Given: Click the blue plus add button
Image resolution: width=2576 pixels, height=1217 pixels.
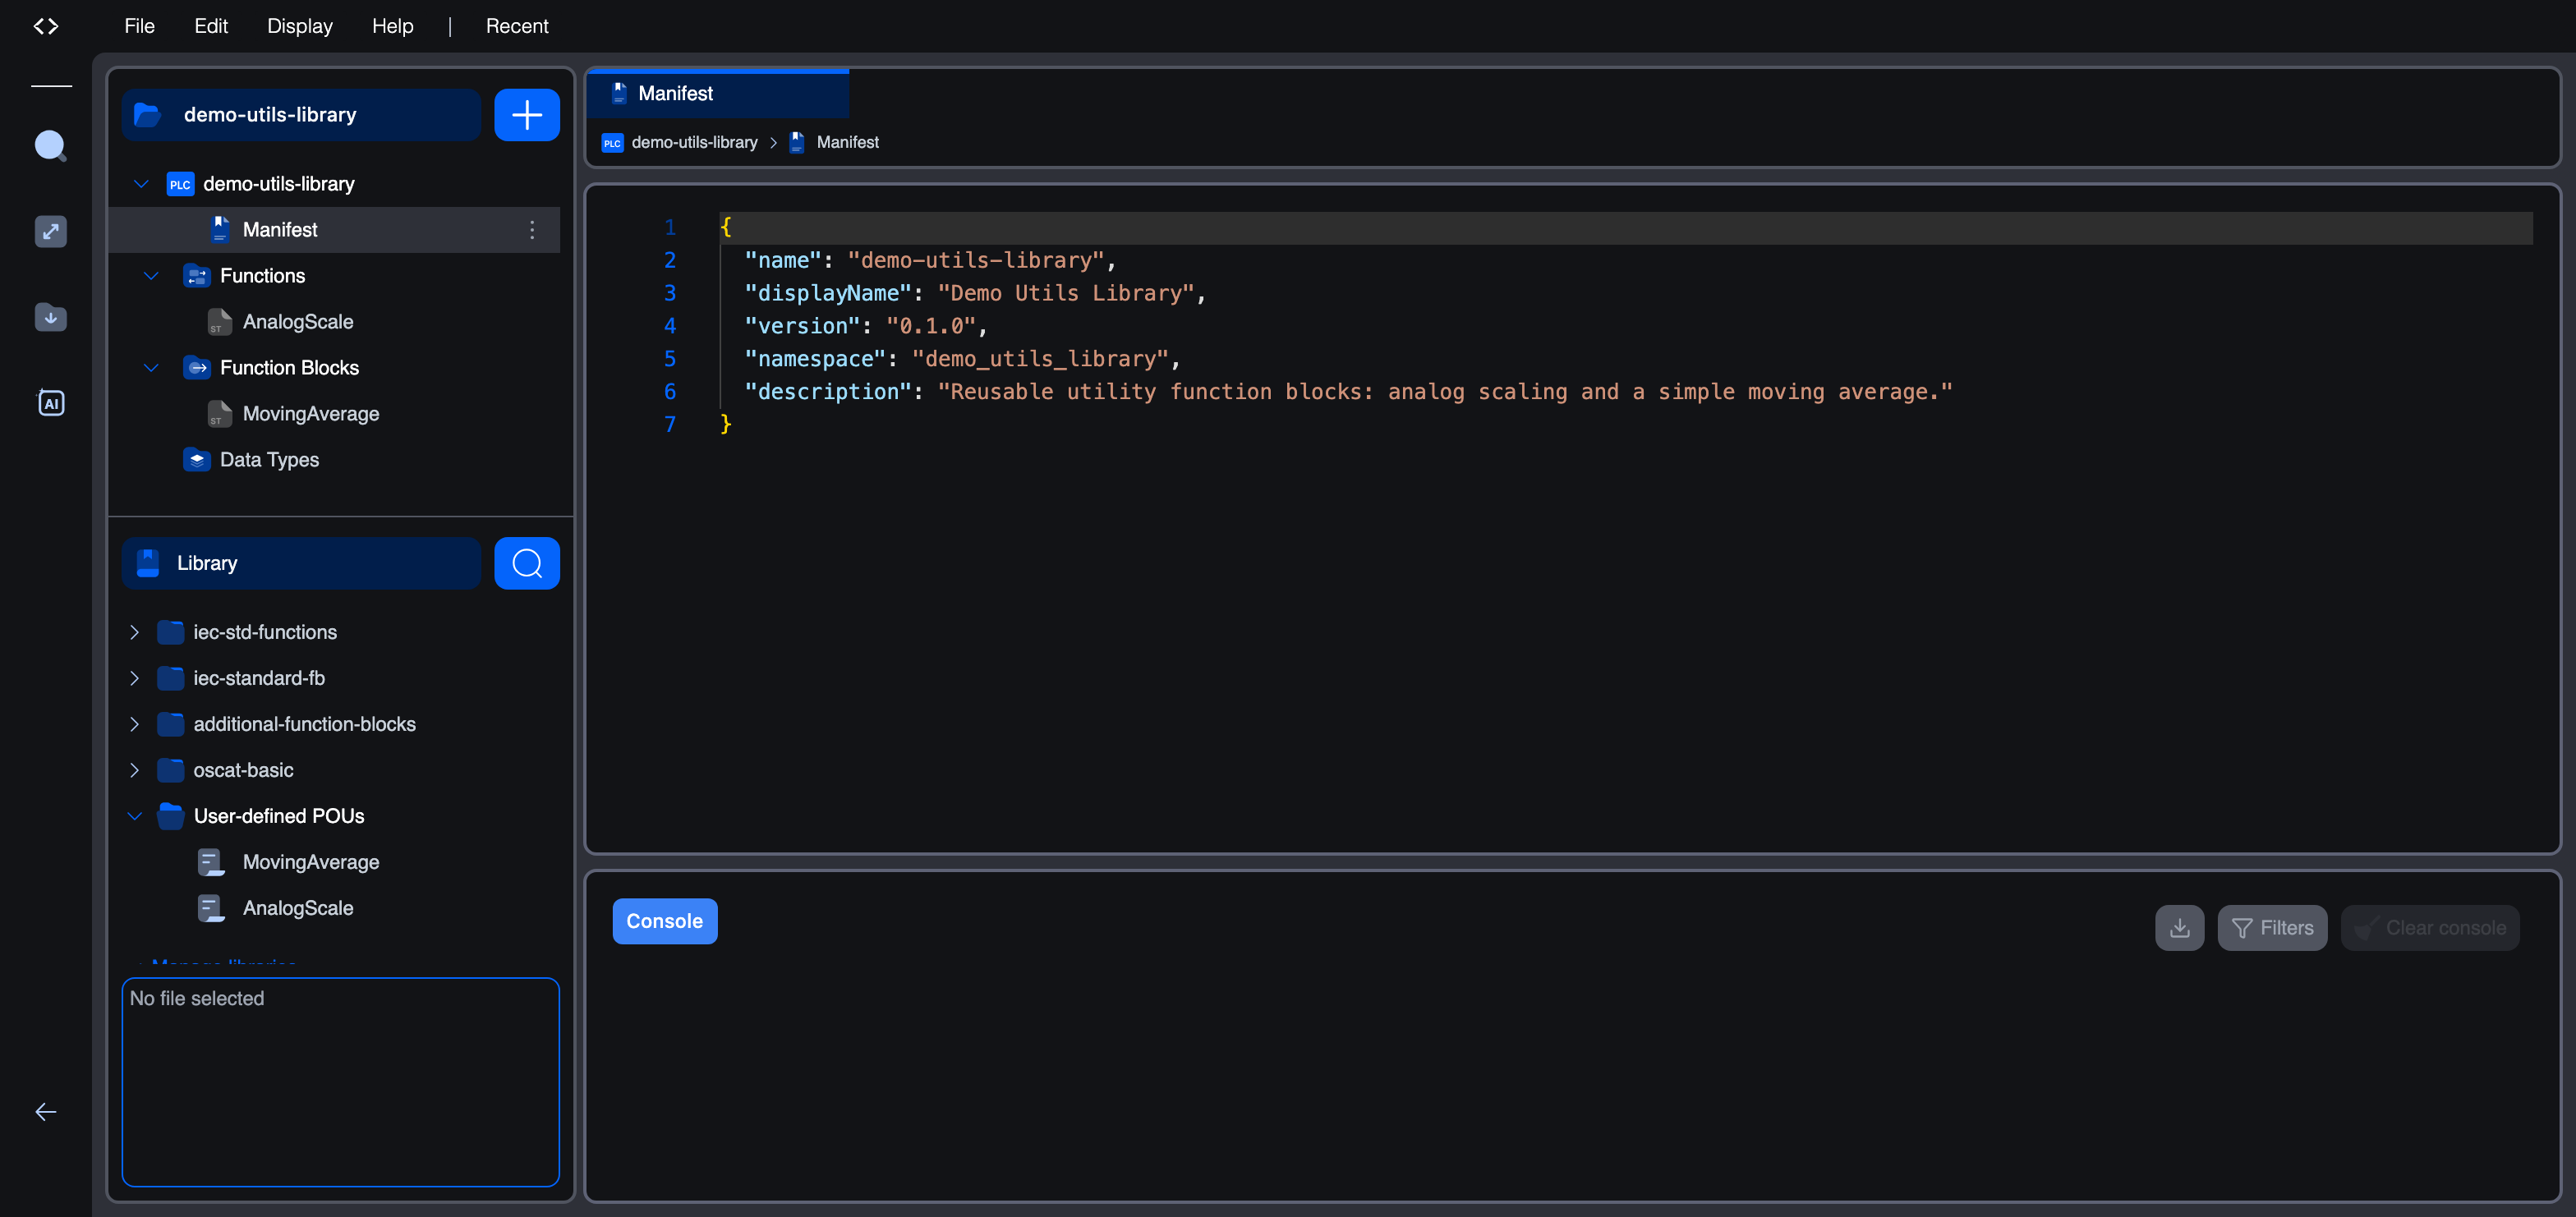Looking at the screenshot, I should tap(527, 115).
